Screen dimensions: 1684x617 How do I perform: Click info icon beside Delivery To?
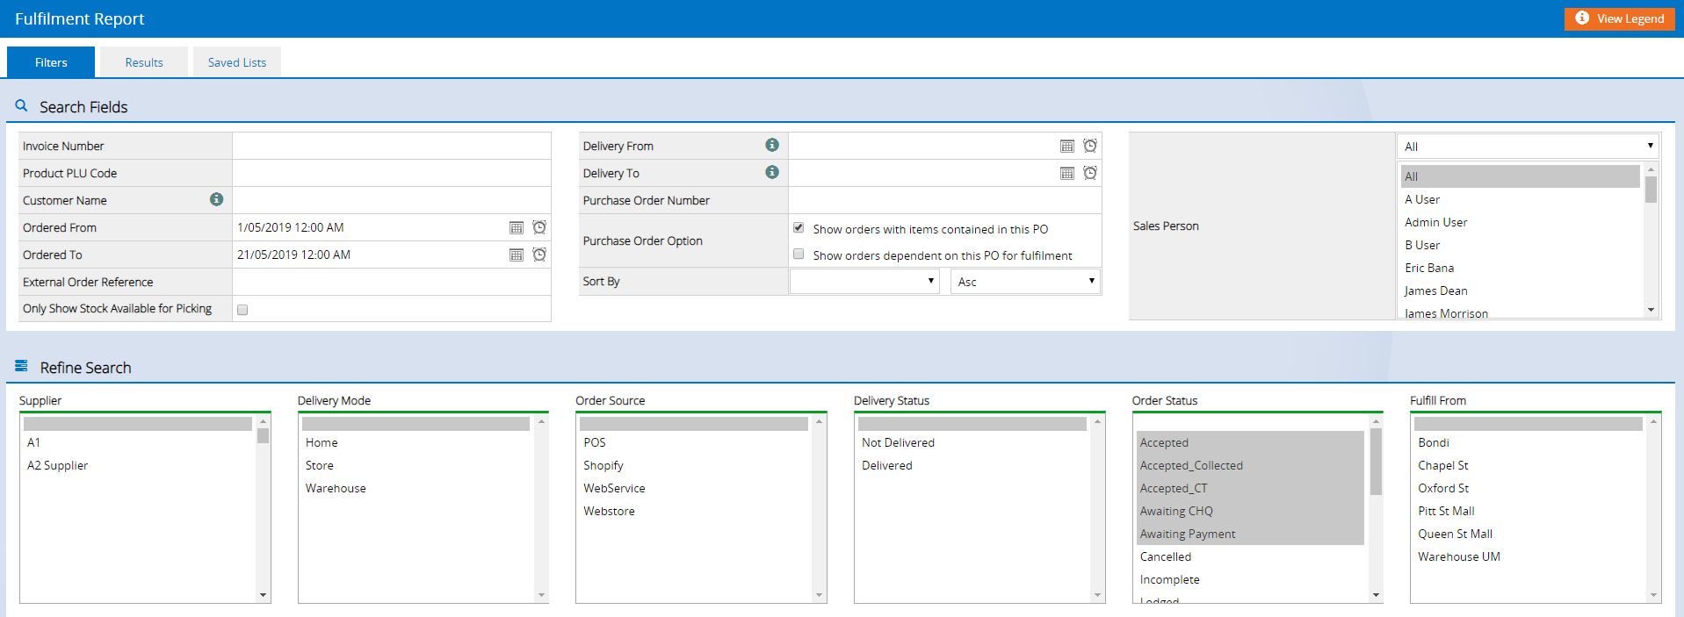click(772, 172)
